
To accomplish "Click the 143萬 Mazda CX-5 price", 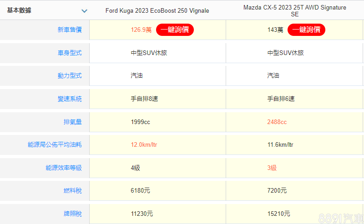I will click(x=275, y=30).
